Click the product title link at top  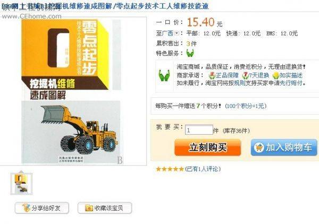(x=105, y=6)
